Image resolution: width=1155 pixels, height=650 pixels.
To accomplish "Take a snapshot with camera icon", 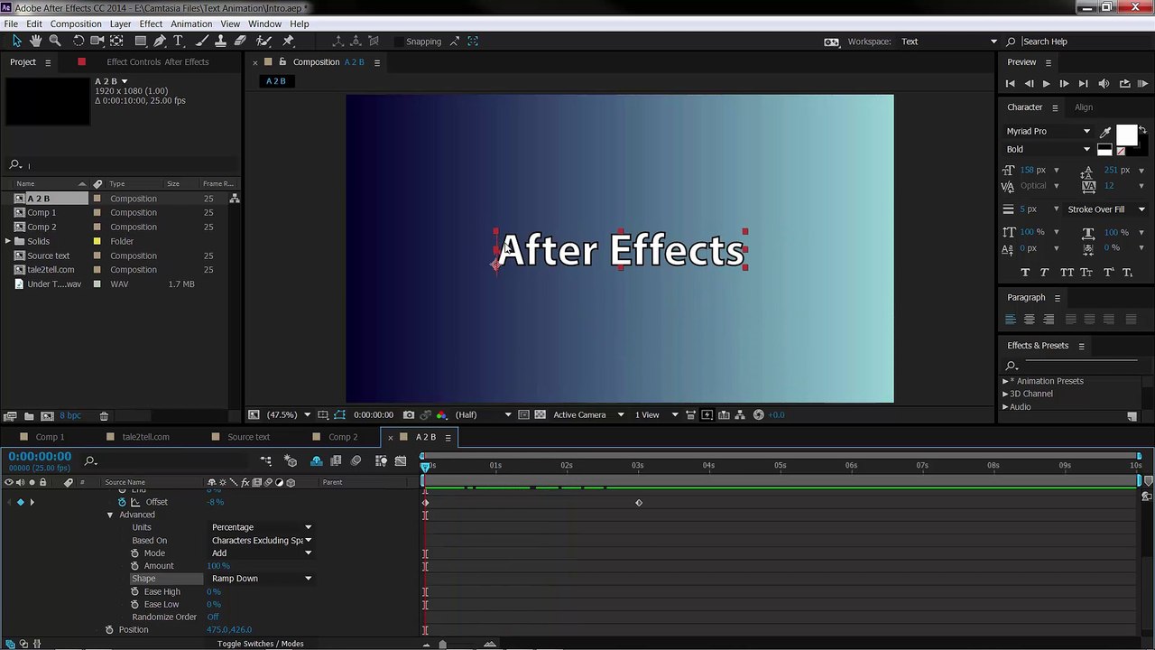I will pos(409,414).
